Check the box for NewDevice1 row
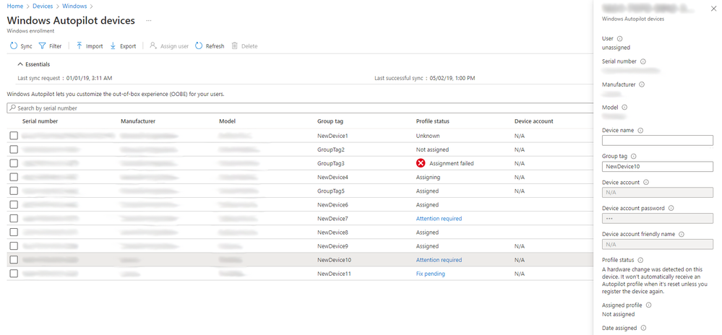The height and width of the screenshot is (335, 722). click(14, 136)
